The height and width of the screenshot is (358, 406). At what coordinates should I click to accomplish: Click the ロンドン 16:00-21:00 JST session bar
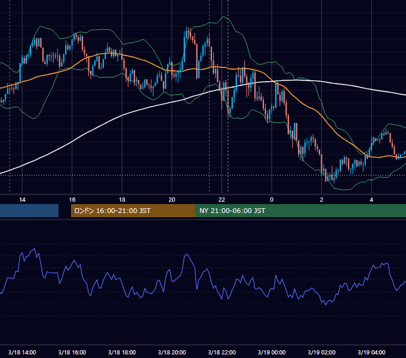point(133,211)
